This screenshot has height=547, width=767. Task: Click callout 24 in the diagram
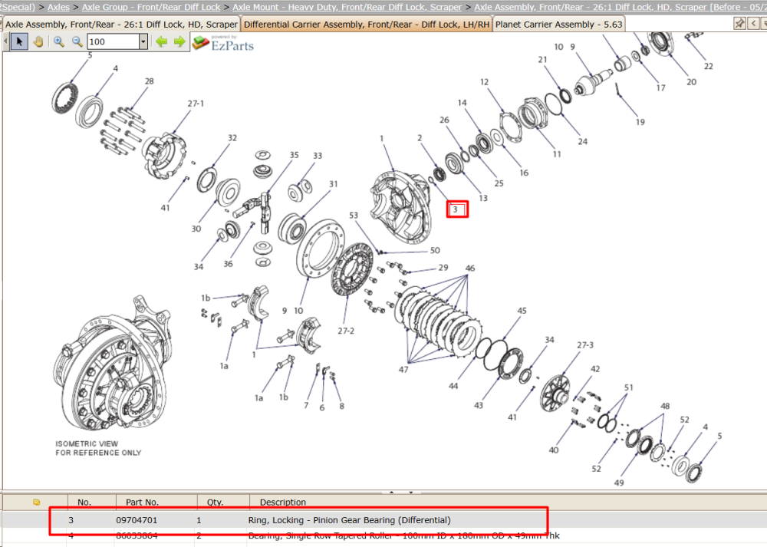(x=583, y=141)
